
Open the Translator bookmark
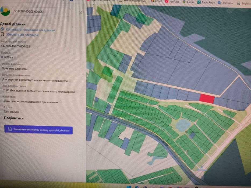pyautogui.click(x=226, y=3)
